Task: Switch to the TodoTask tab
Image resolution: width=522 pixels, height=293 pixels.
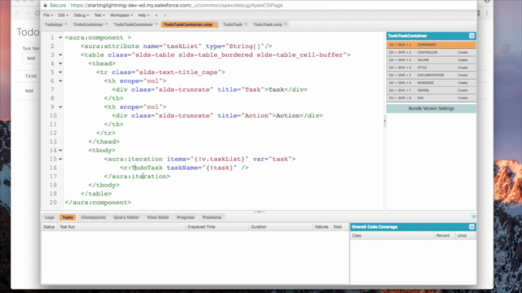Action: click(232, 24)
